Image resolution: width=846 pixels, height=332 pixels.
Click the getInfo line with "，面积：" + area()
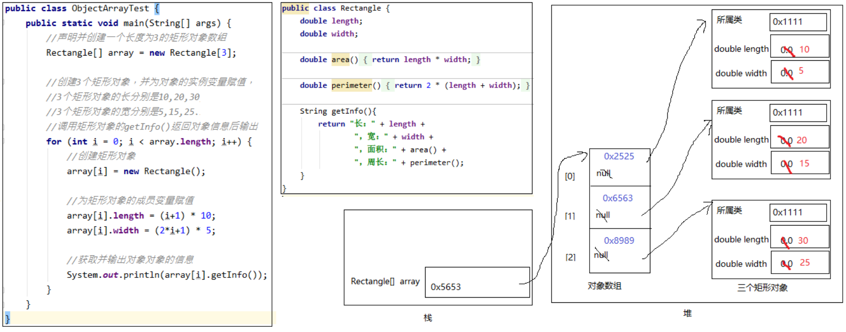pos(400,150)
